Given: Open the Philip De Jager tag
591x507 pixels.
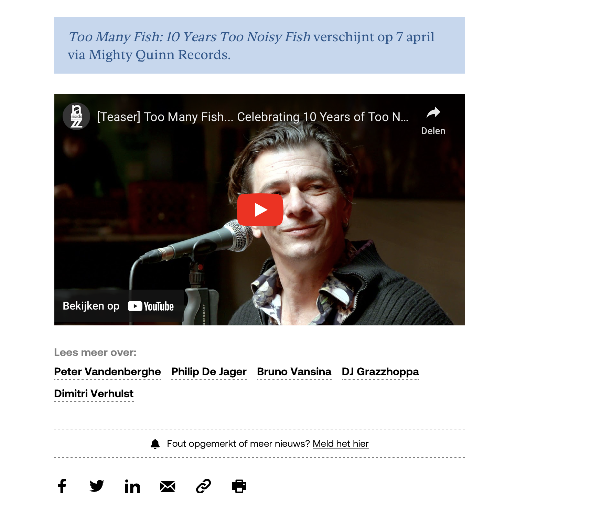Looking at the screenshot, I should pyautogui.click(x=209, y=371).
